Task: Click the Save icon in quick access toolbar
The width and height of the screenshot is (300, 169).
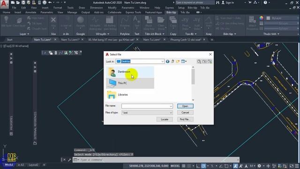Action: coord(23,2)
